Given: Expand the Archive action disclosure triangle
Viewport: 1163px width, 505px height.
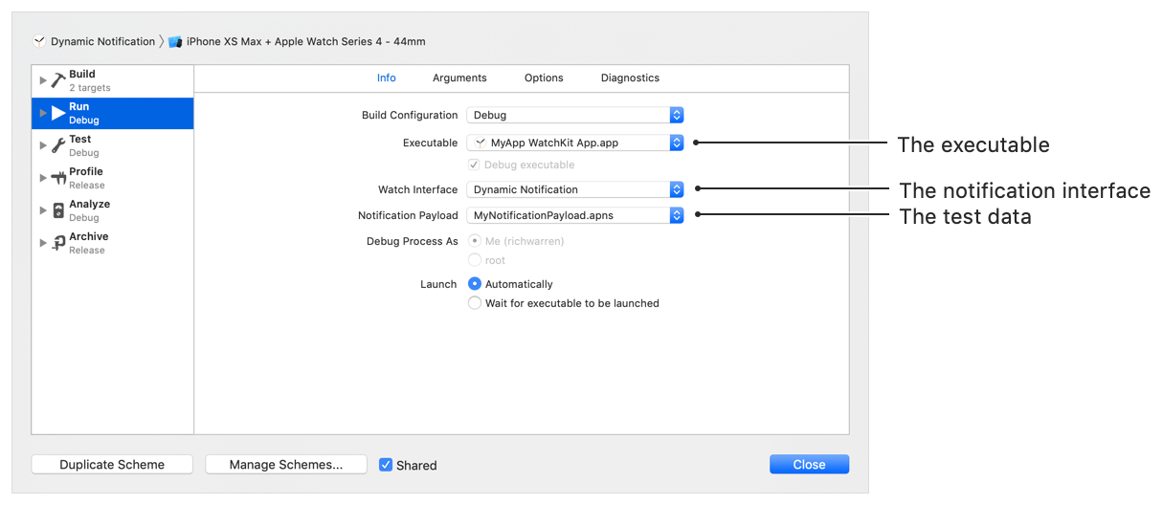Looking at the screenshot, I should pyautogui.click(x=42, y=243).
